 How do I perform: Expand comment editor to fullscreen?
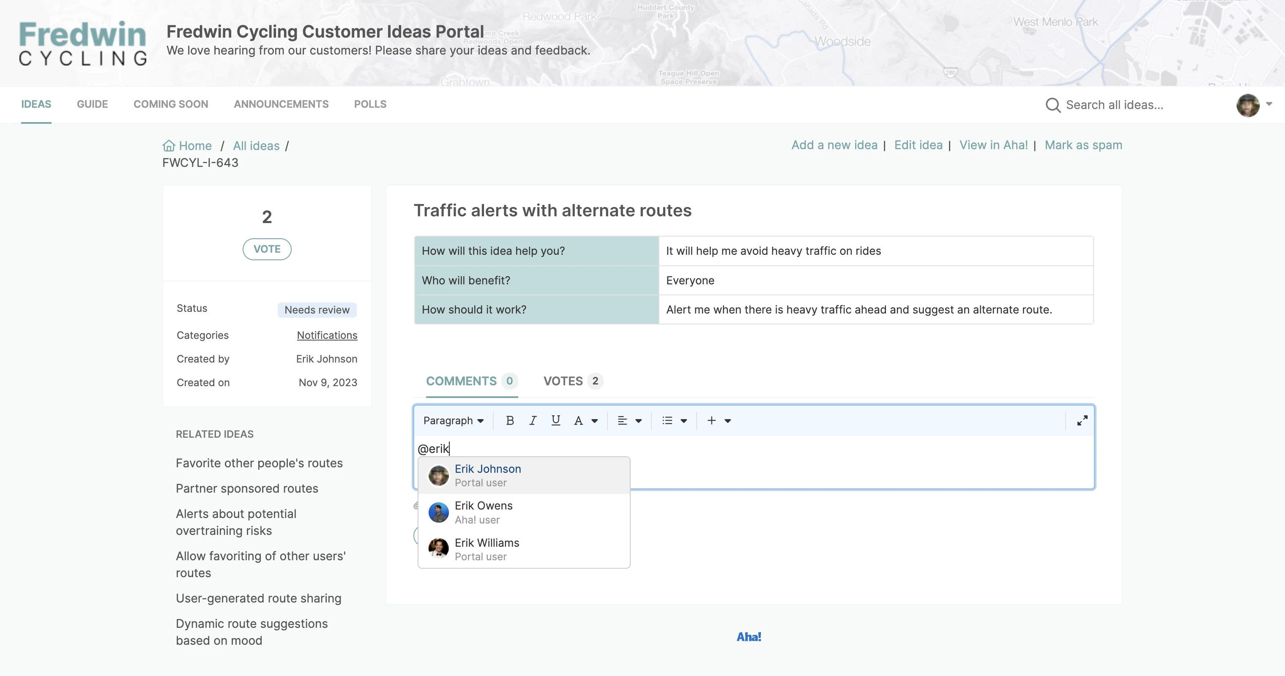point(1082,420)
